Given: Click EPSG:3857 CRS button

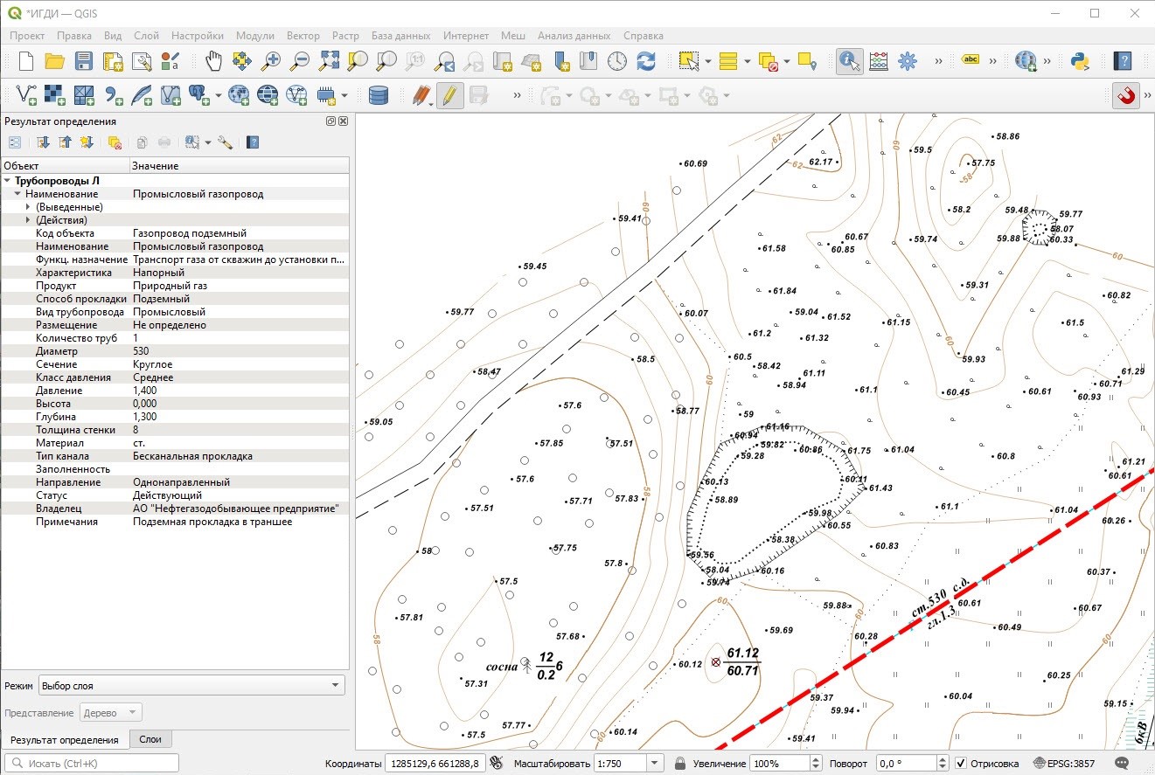Looking at the screenshot, I should (1064, 764).
